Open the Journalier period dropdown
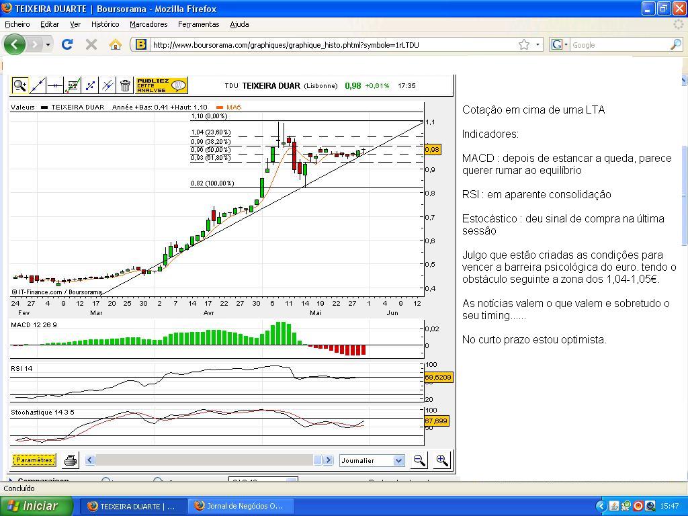The image size is (688, 516). pyautogui.click(x=372, y=461)
